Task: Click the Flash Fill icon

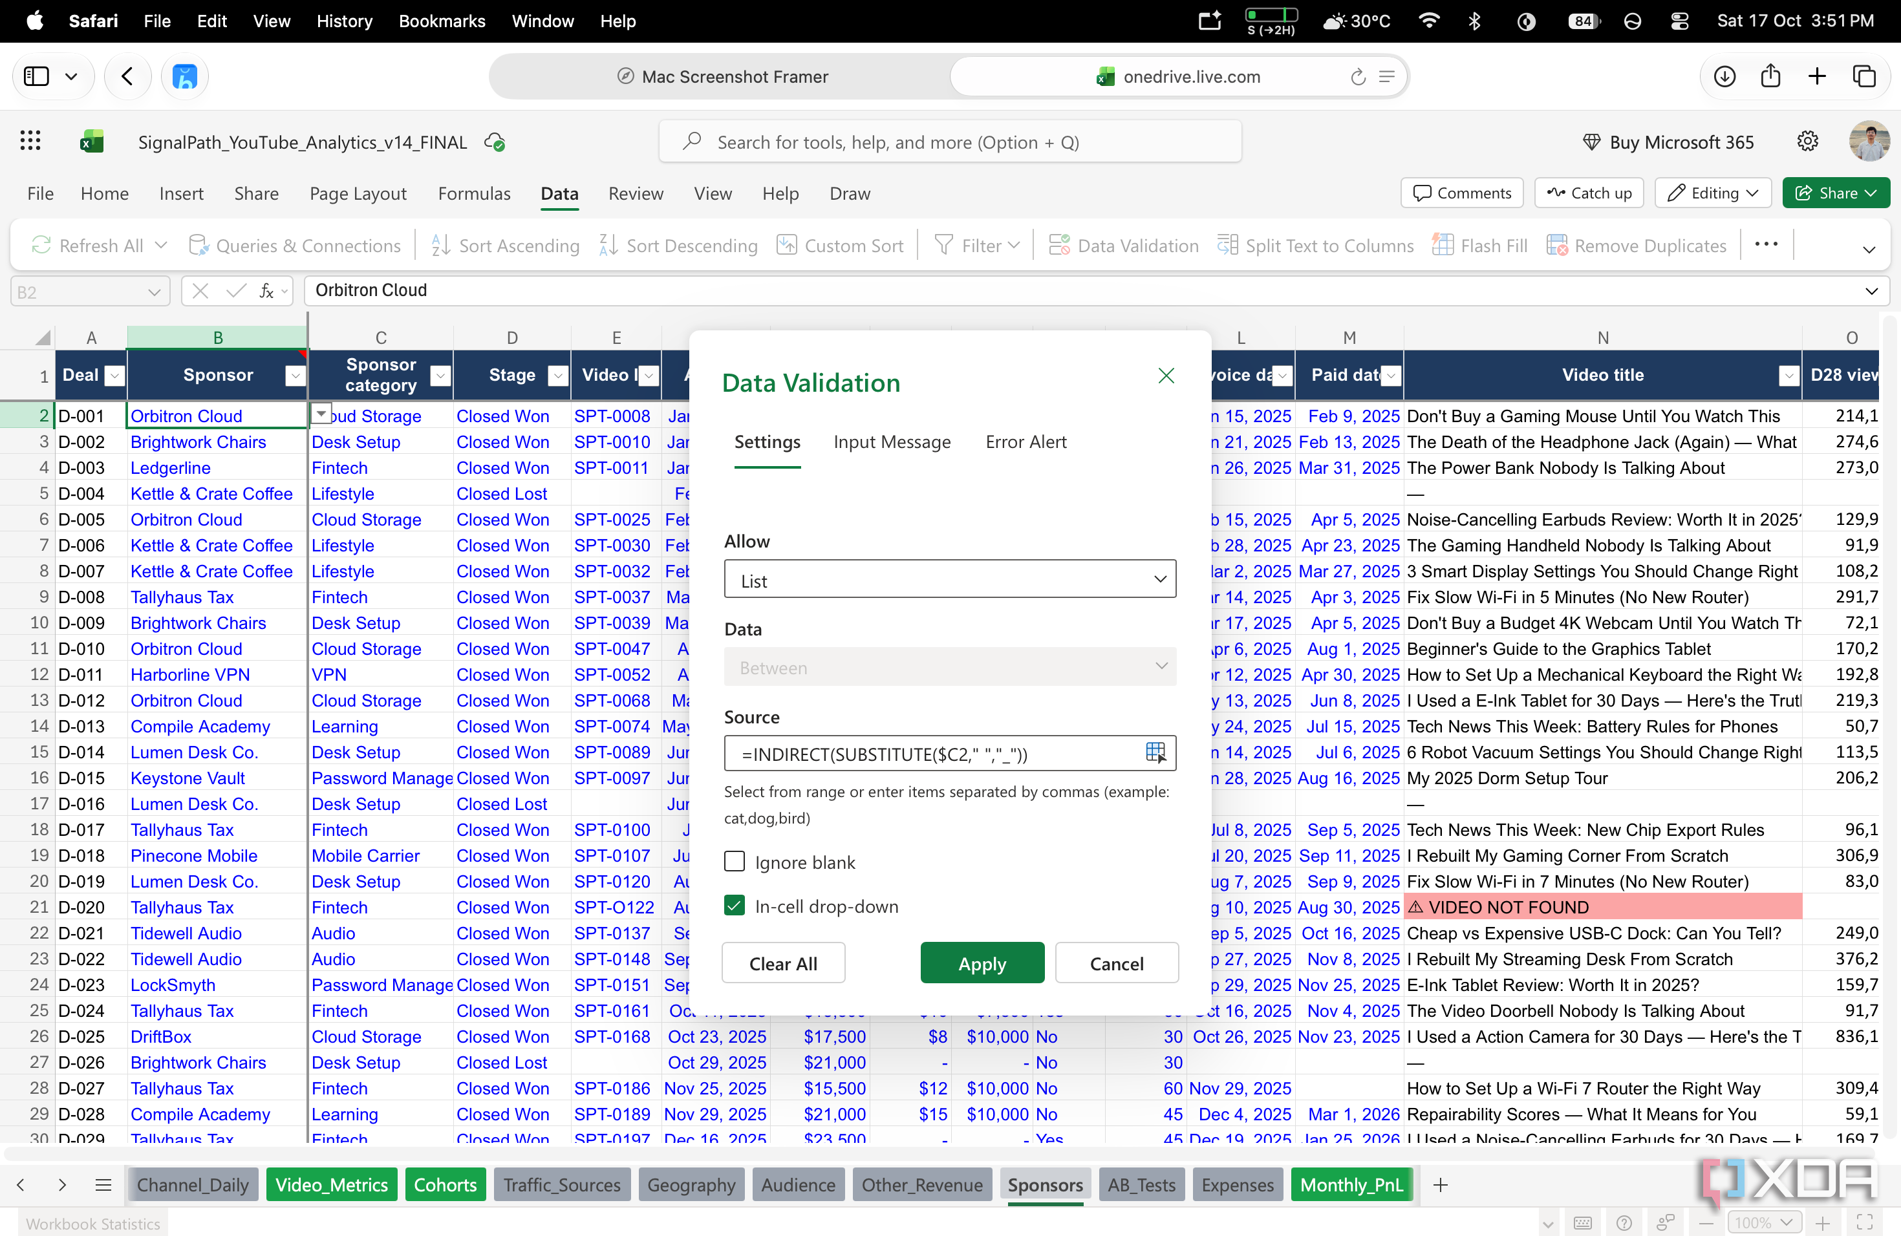Action: (x=1443, y=245)
